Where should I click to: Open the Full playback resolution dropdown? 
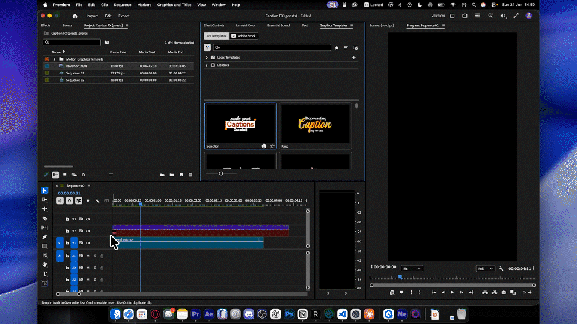[x=485, y=269]
